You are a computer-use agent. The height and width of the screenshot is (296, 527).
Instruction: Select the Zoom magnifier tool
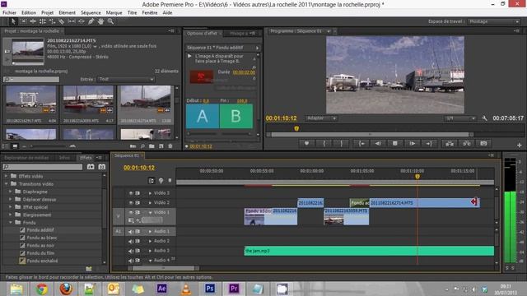(x=110, y=21)
